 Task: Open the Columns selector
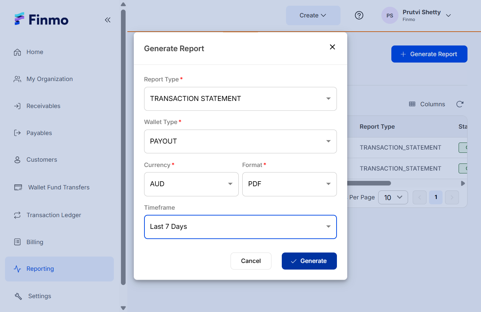click(427, 104)
